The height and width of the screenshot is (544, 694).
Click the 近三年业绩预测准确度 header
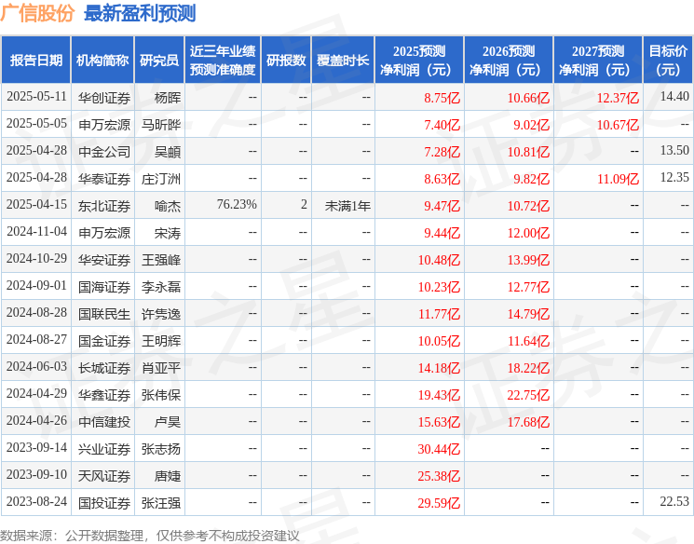(223, 61)
